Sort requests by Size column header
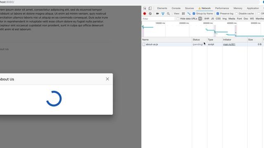 coord(255,39)
